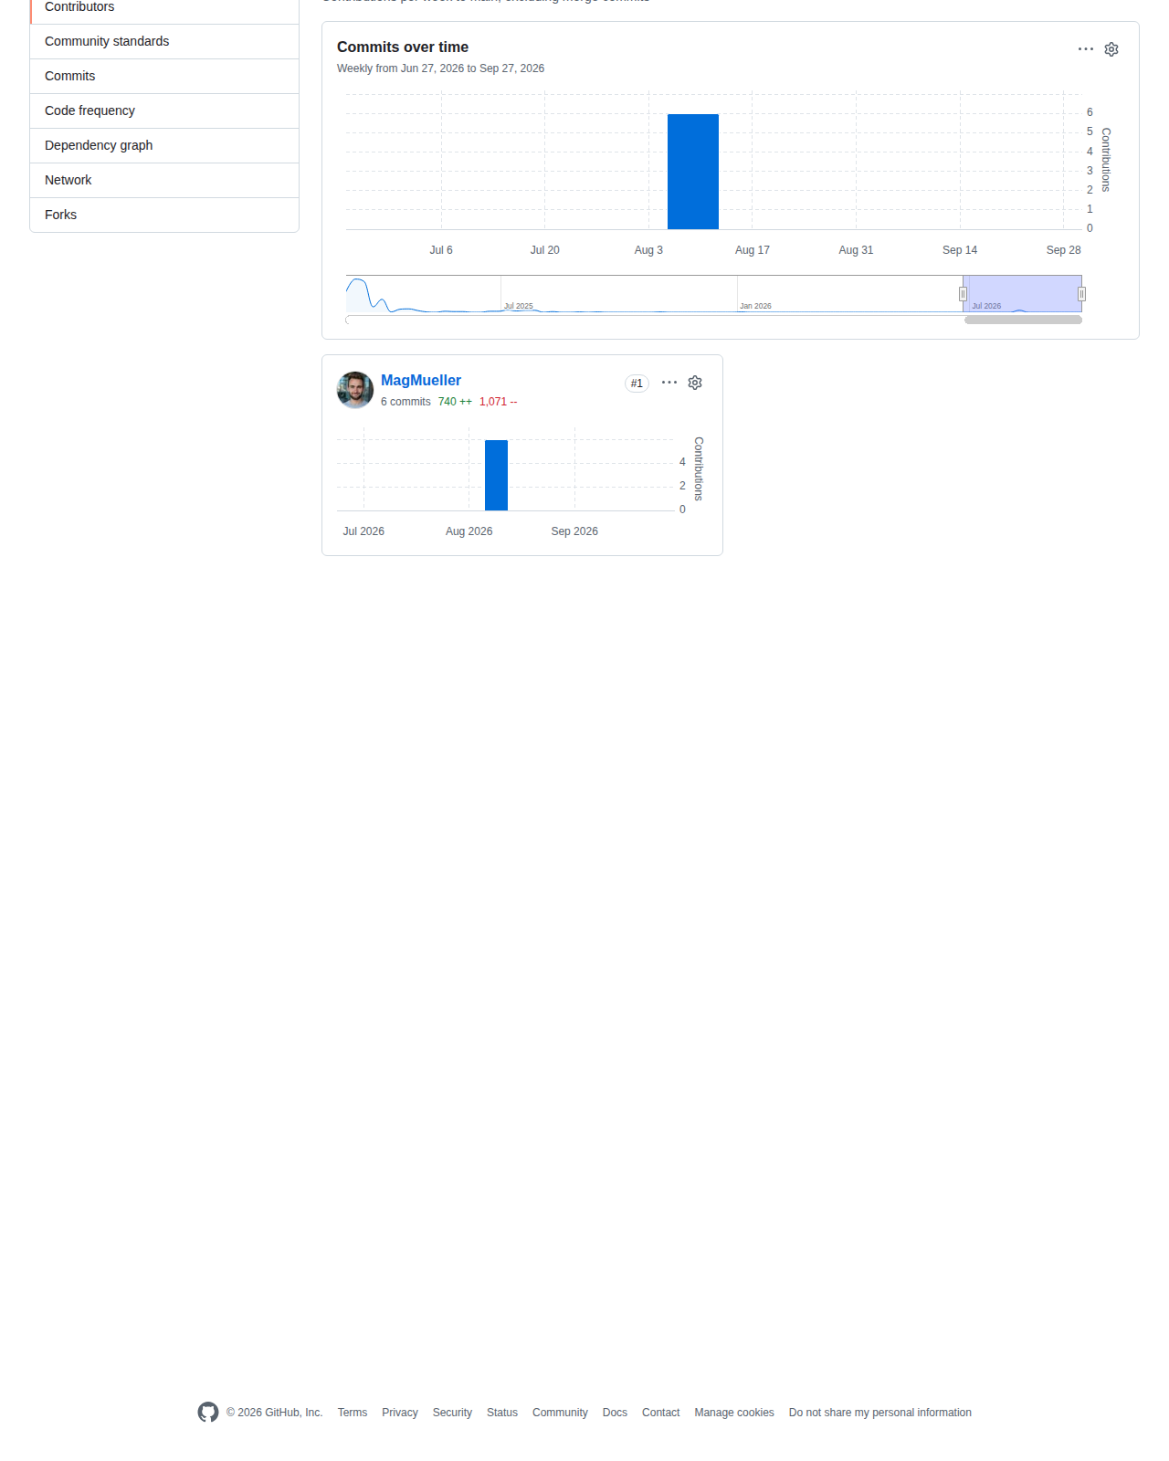Click the highlighted Jul 2026 range selection
Screen dimensions: 1169x1461
point(1022,294)
